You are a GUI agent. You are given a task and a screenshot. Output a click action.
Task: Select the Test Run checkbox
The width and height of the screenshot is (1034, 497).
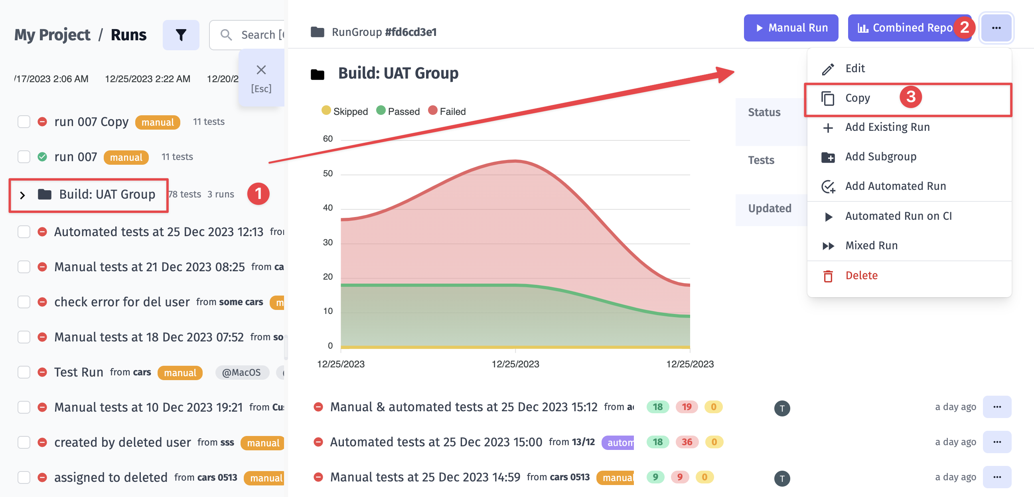(x=24, y=372)
